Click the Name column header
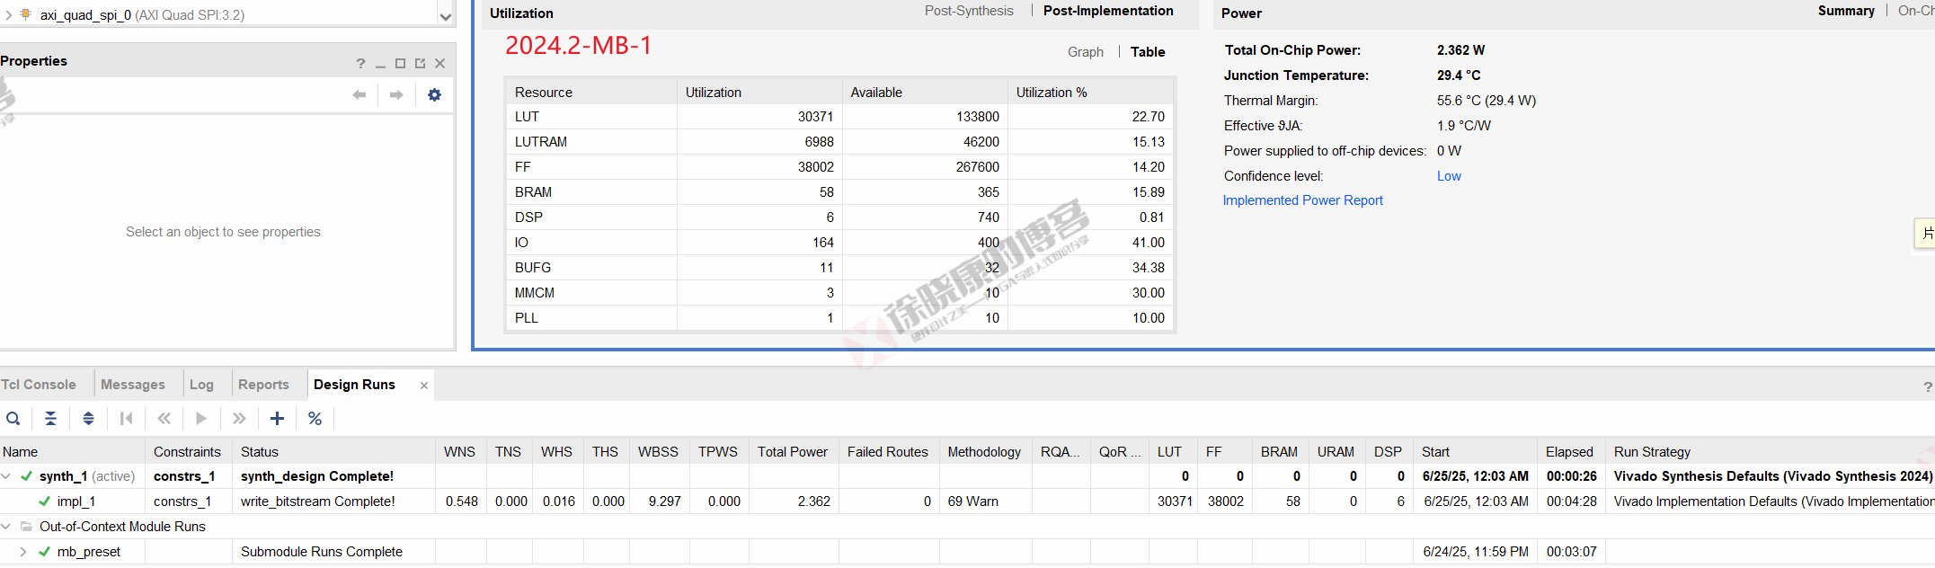 72,452
